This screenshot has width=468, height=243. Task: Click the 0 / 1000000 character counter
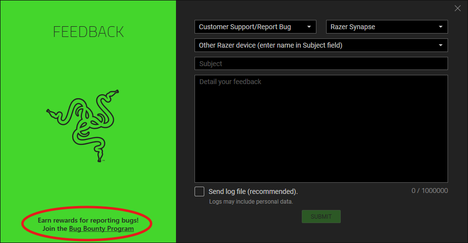coord(429,191)
